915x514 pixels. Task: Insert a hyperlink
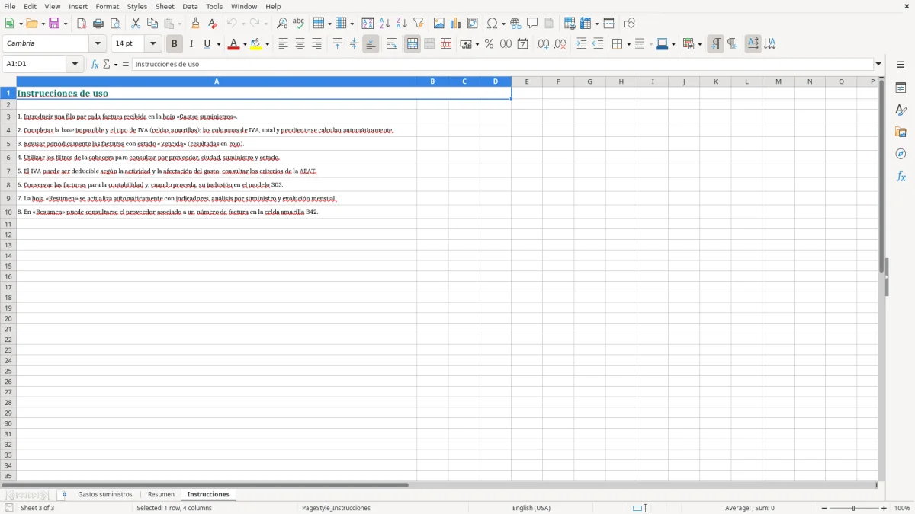(515, 24)
